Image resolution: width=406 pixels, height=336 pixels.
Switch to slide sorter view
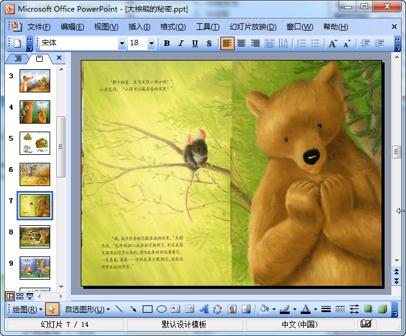(20, 296)
